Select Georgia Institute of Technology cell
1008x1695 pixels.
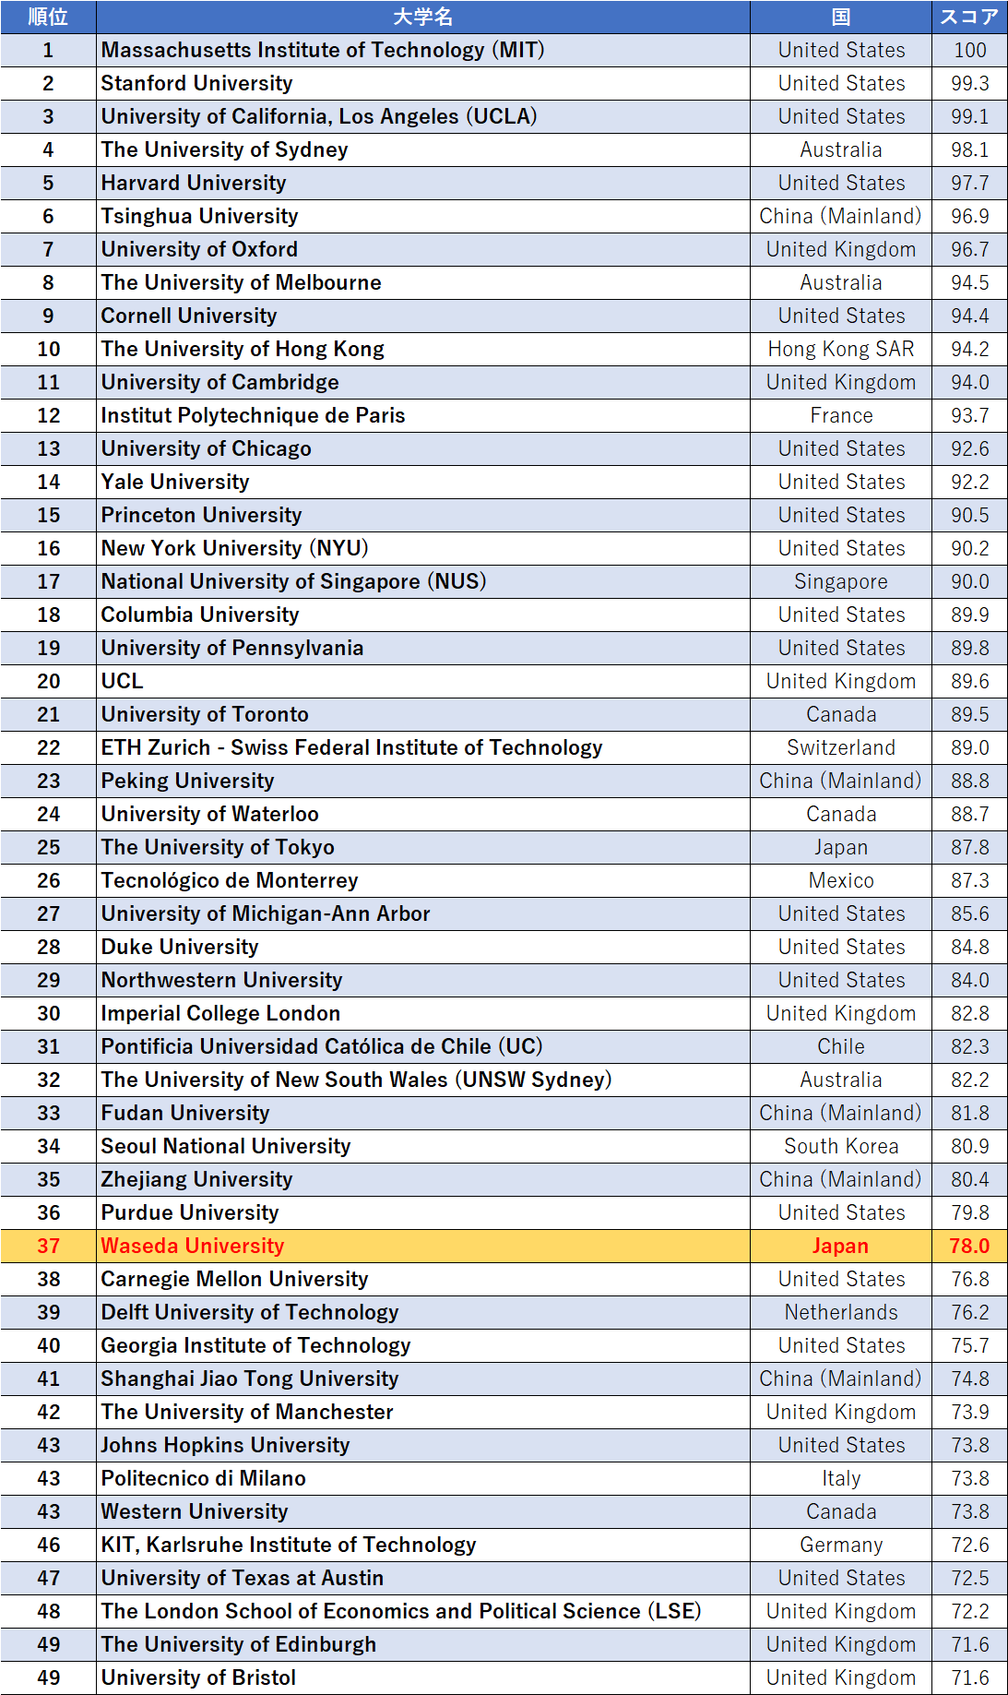[x=423, y=1345]
